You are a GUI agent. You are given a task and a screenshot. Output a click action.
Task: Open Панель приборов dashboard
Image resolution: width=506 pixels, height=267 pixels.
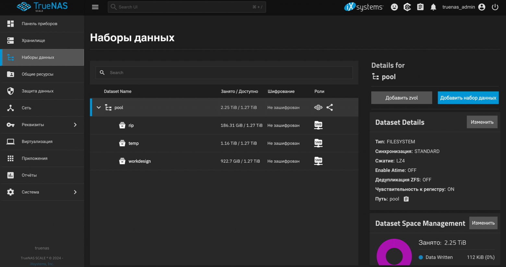tap(42, 24)
